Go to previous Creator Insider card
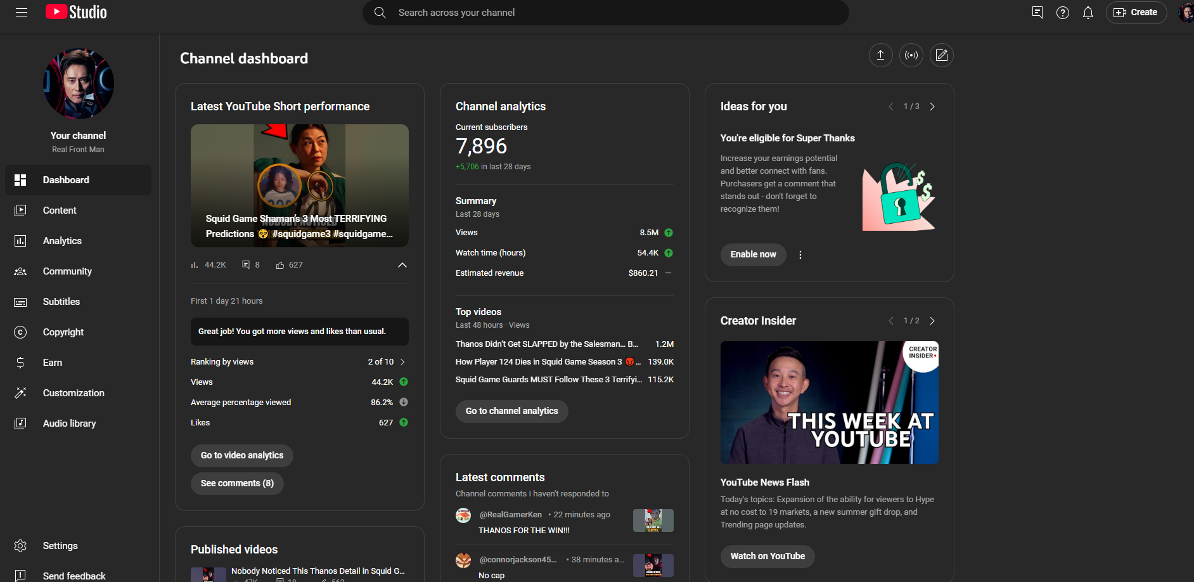The image size is (1194, 582). click(891, 321)
